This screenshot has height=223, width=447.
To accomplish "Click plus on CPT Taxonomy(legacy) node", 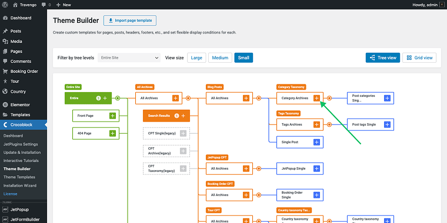I will coord(183,168).
